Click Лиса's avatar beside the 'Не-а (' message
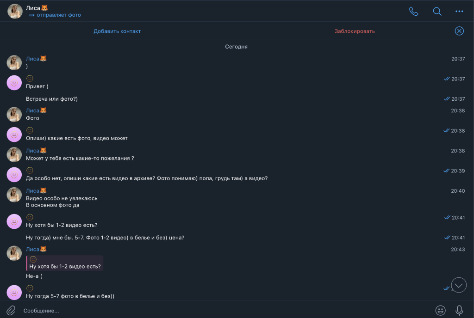The width and height of the screenshot is (474, 318). click(x=14, y=253)
